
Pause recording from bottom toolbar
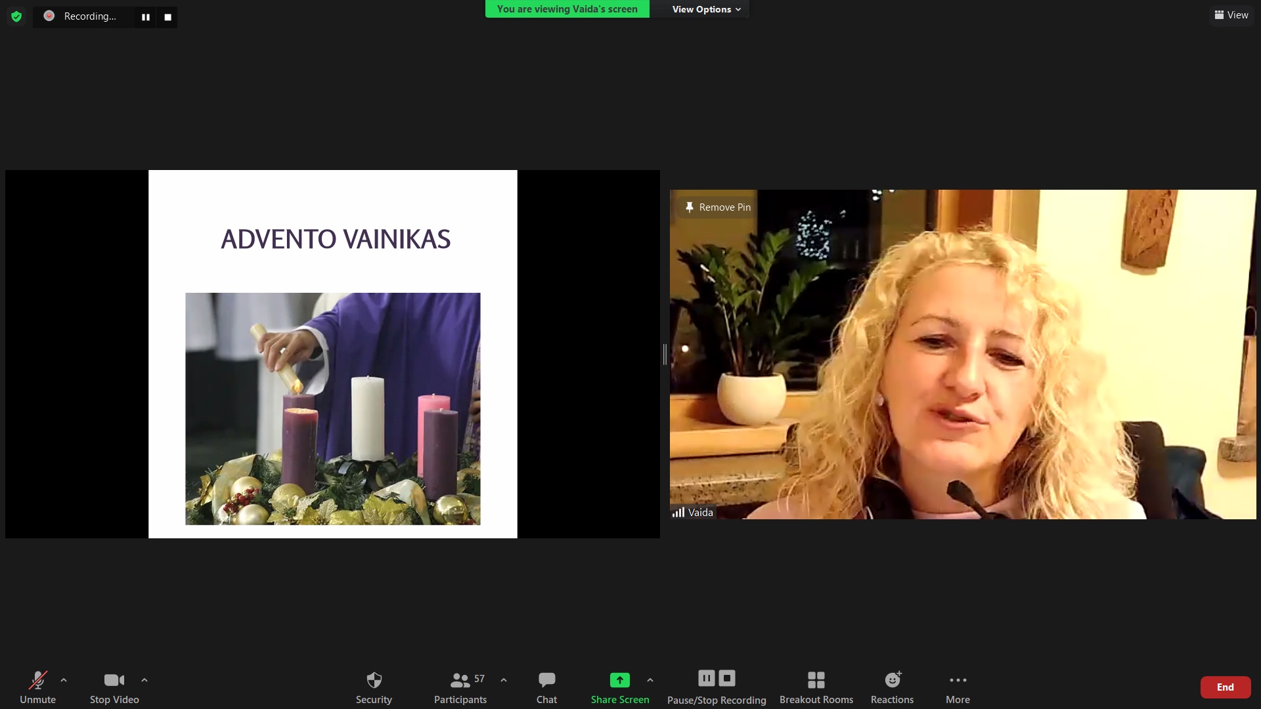[707, 678]
